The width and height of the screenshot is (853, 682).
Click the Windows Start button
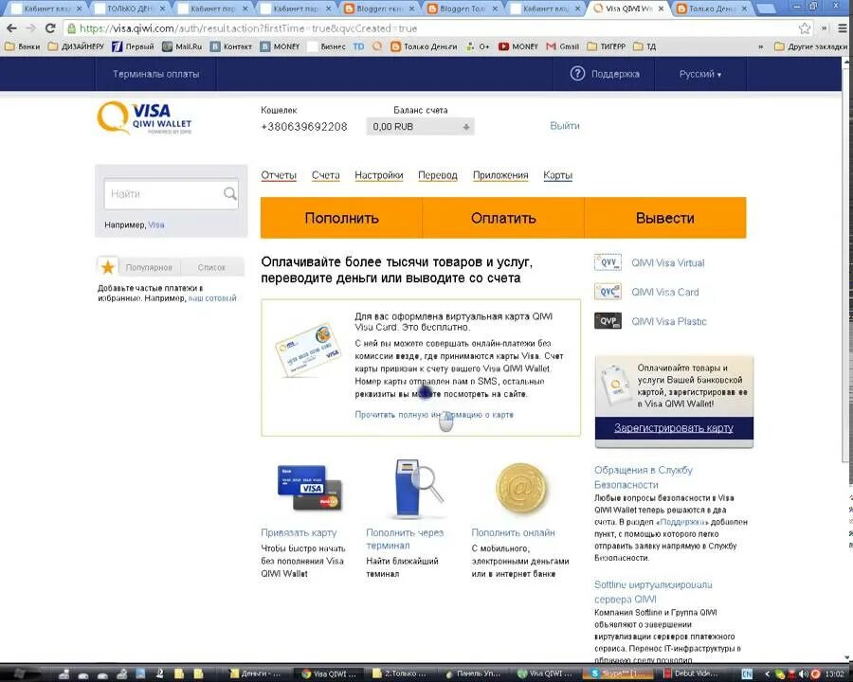pos(20,673)
